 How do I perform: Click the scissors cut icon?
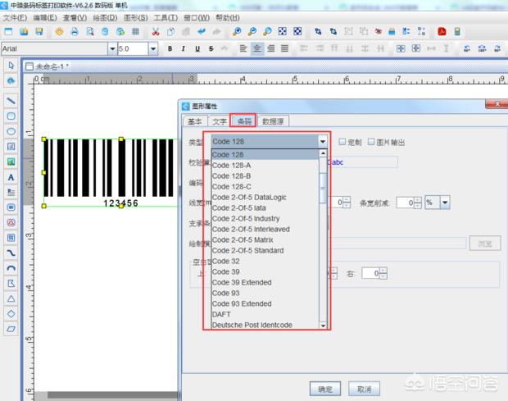pos(156,31)
